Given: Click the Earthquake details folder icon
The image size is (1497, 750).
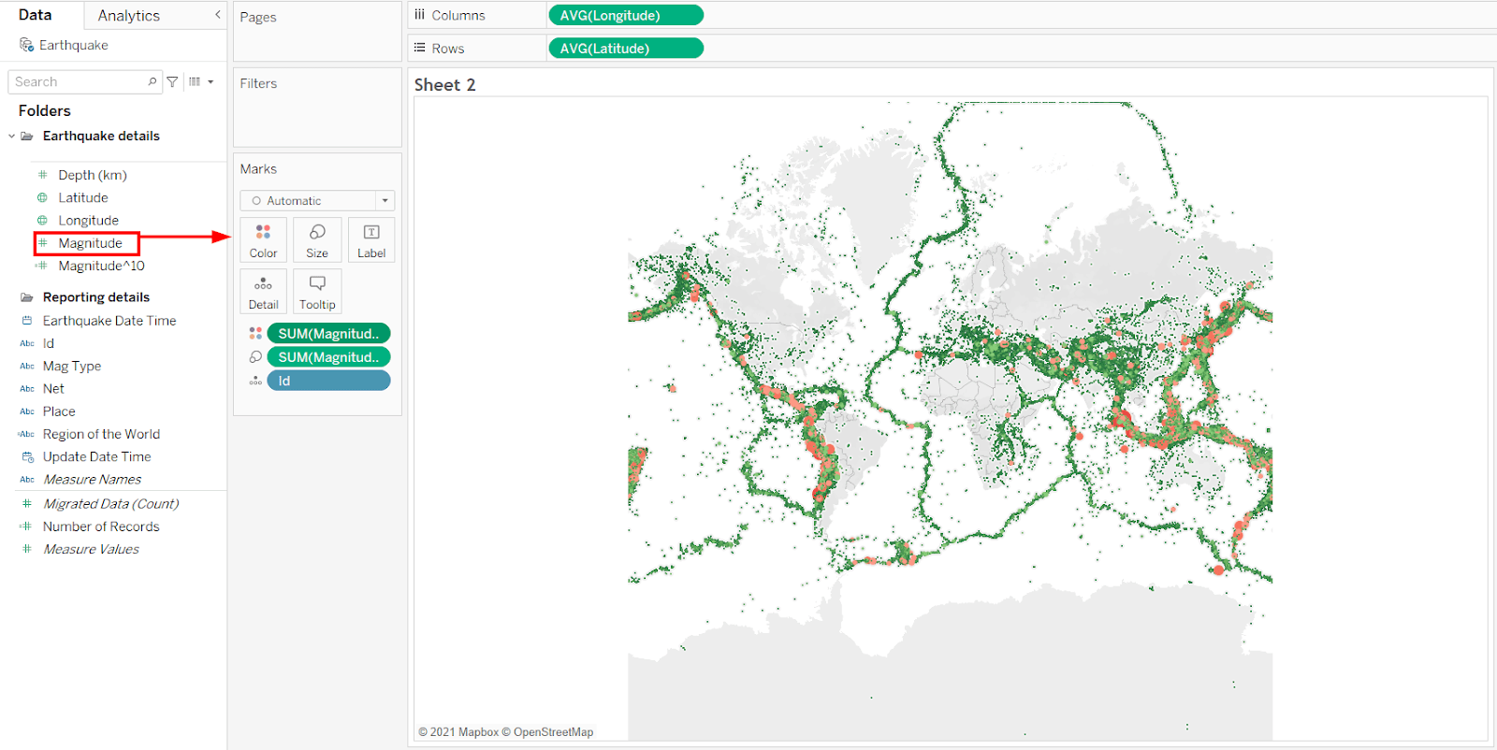Looking at the screenshot, I should [27, 136].
